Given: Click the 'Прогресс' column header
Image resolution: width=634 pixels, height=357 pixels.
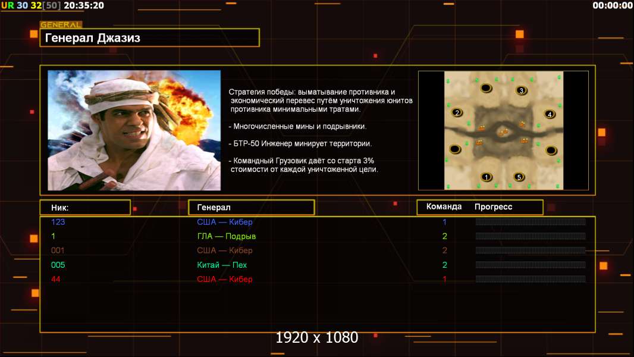Looking at the screenshot, I should (493, 206).
